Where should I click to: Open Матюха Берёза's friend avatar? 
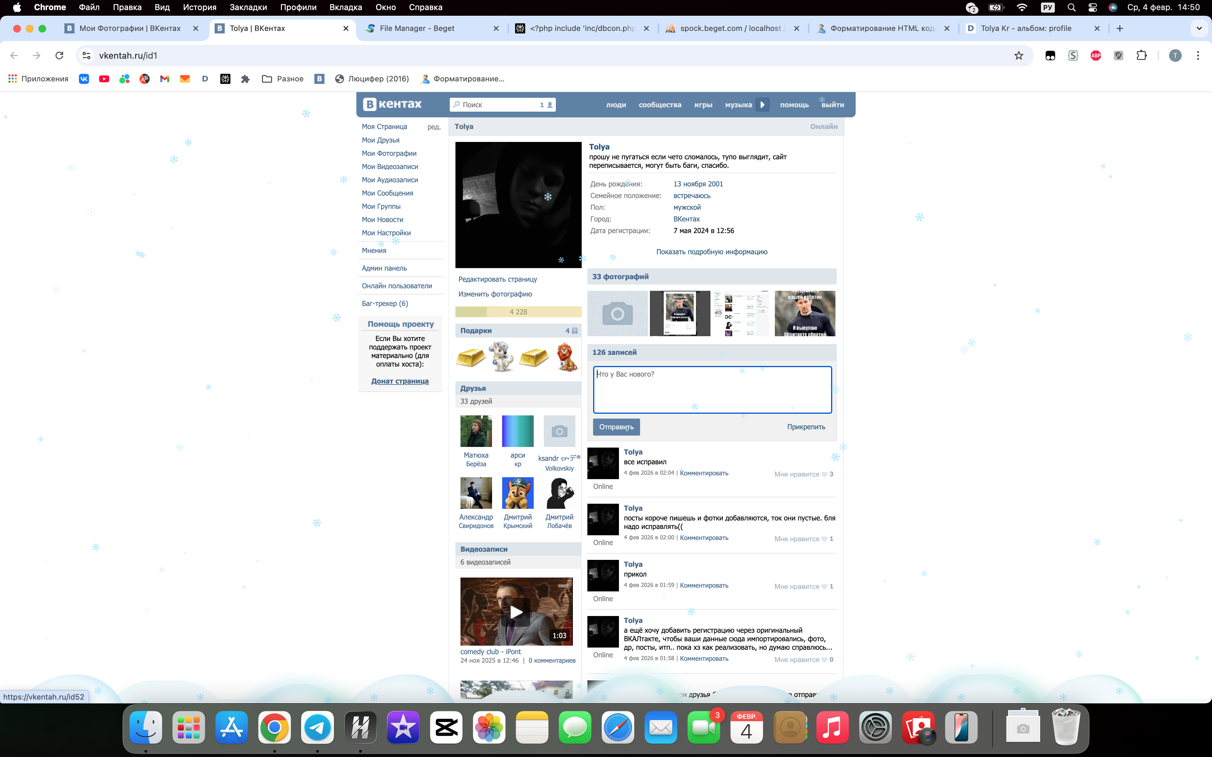click(476, 431)
